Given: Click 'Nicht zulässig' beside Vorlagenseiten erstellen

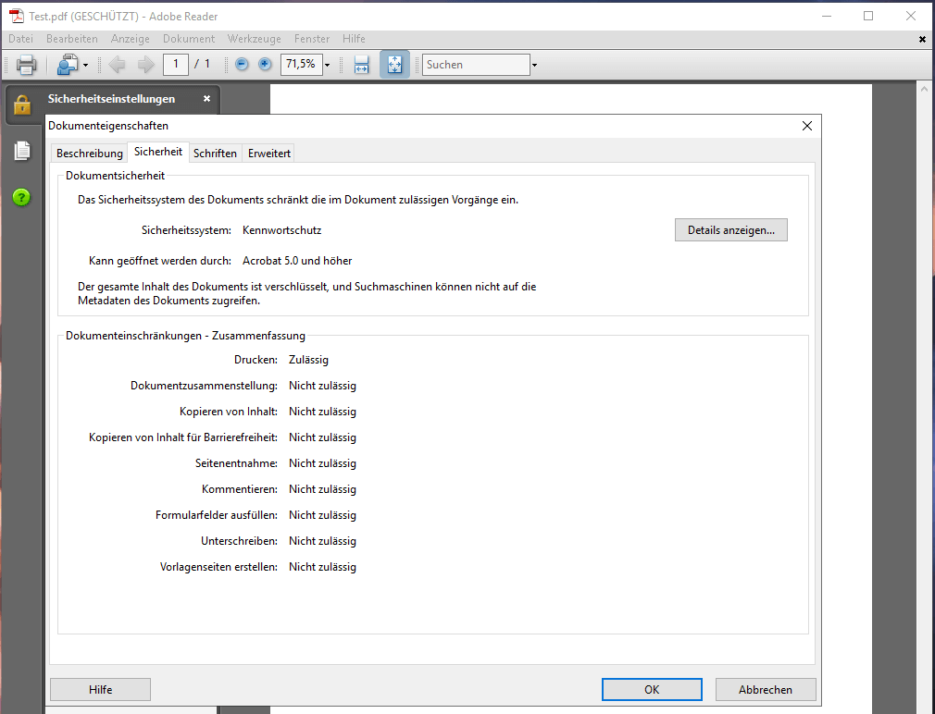Looking at the screenshot, I should click(x=322, y=567).
